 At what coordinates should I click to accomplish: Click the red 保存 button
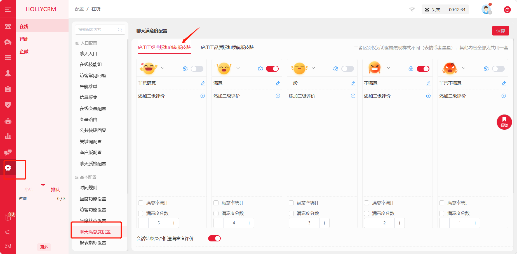pyautogui.click(x=500, y=31)
